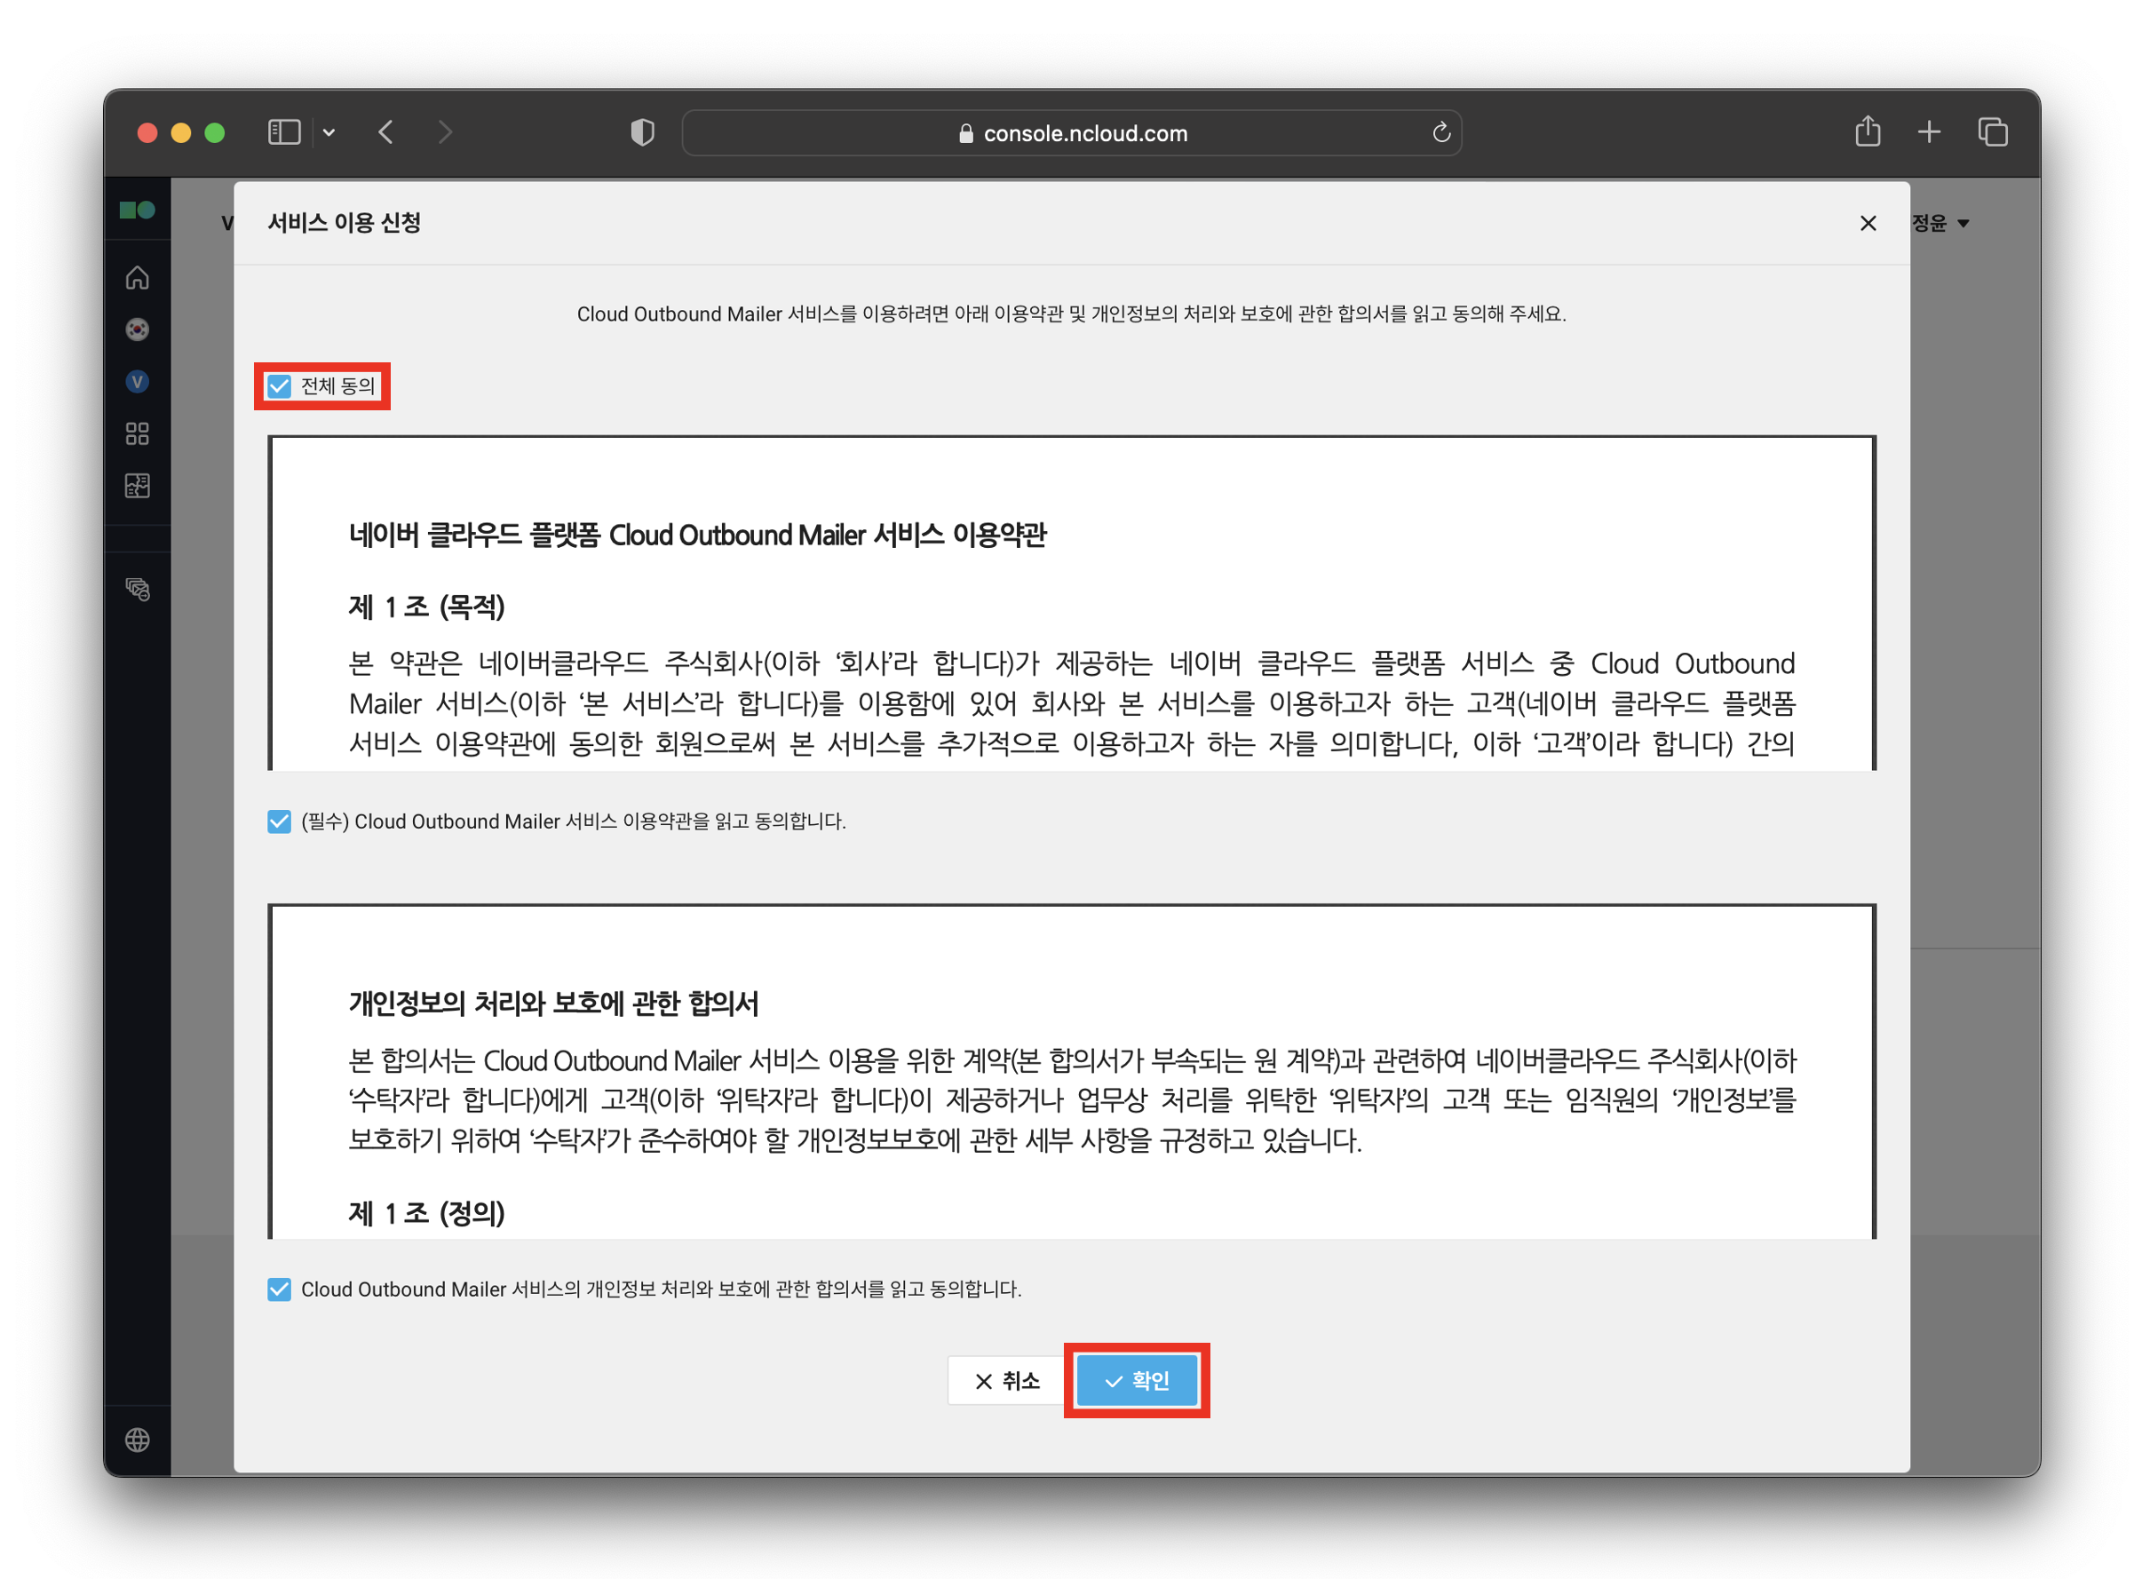Screen dimensions: 2142x1579
Task: Toggle the 필수 이용약관 agreement checkbox
Action: 279,821
